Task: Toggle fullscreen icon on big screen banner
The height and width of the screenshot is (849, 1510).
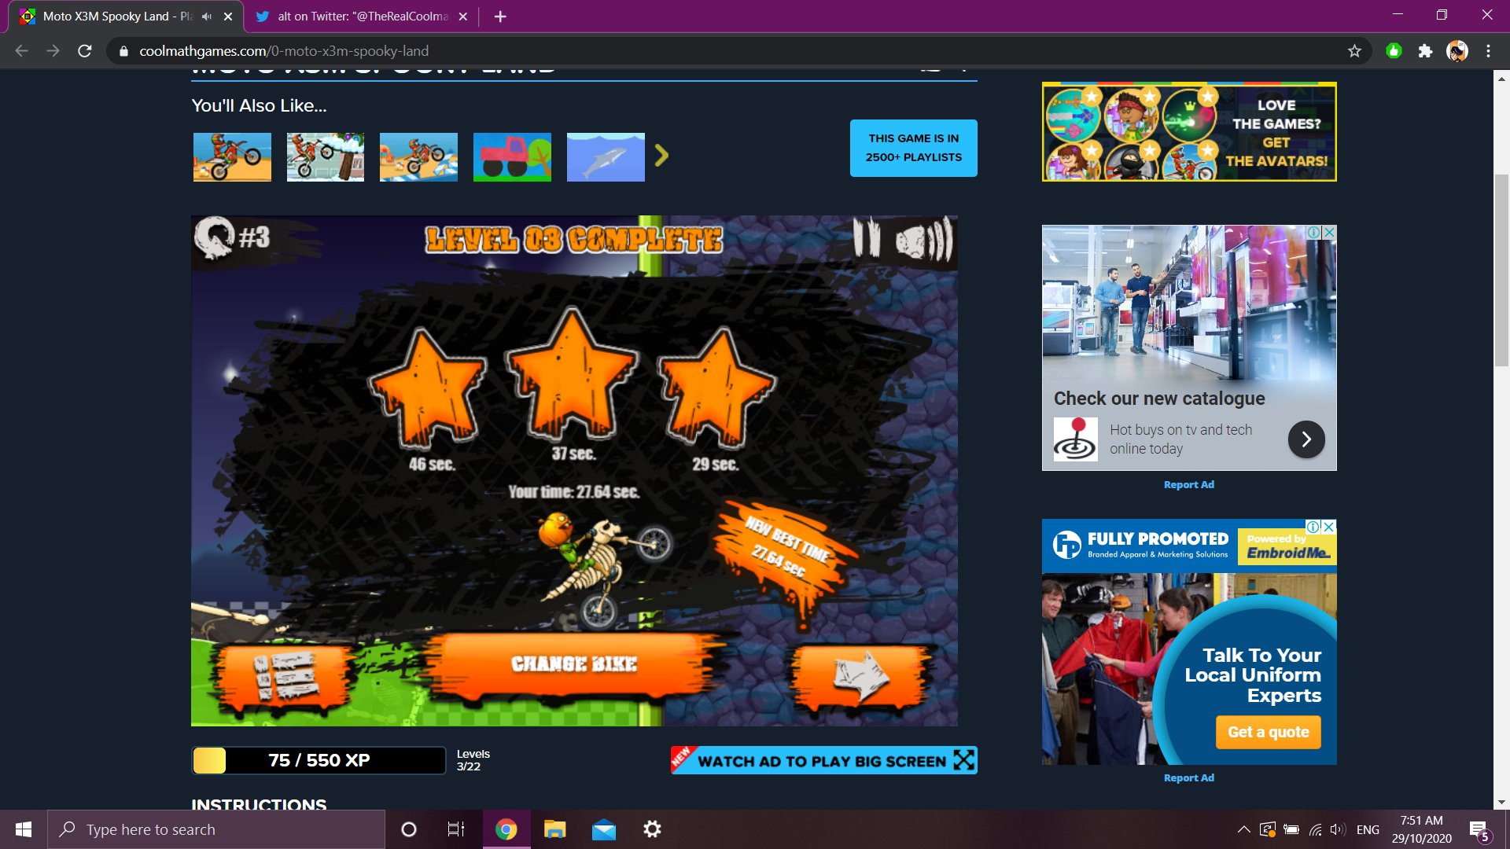Action: point(963,760)
